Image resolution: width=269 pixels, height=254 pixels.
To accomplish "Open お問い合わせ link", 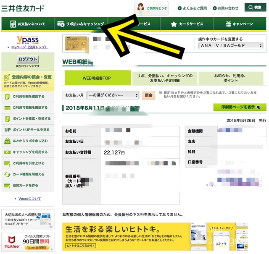I will (228, 8).
